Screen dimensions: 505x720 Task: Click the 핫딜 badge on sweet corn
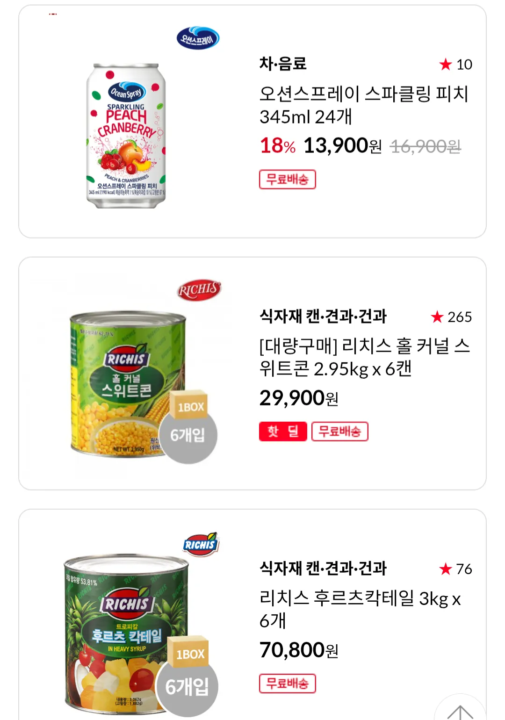click(283, 431)
